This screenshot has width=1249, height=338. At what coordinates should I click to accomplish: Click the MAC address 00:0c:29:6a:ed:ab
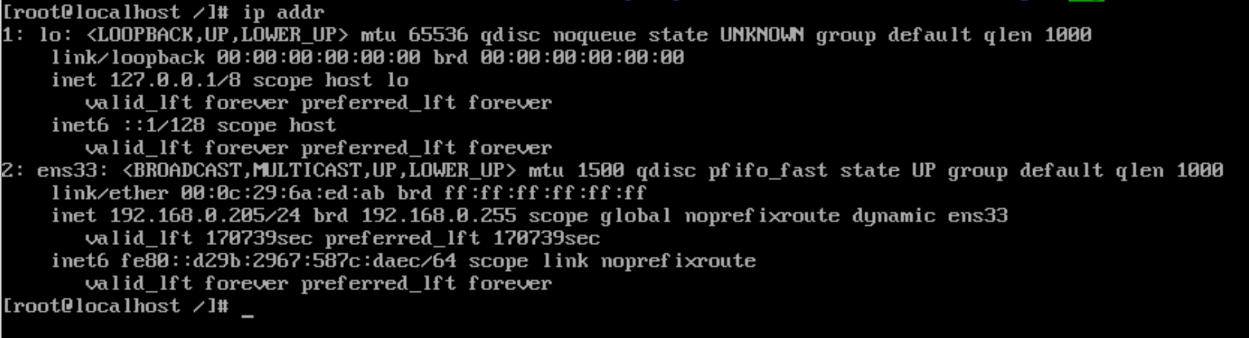[x=282, y=193]
